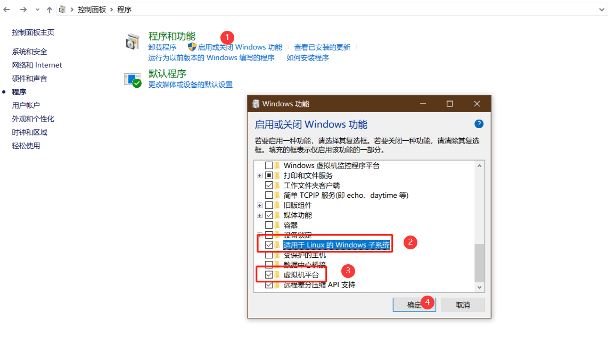Select 容器 row text

click(291, 225)
